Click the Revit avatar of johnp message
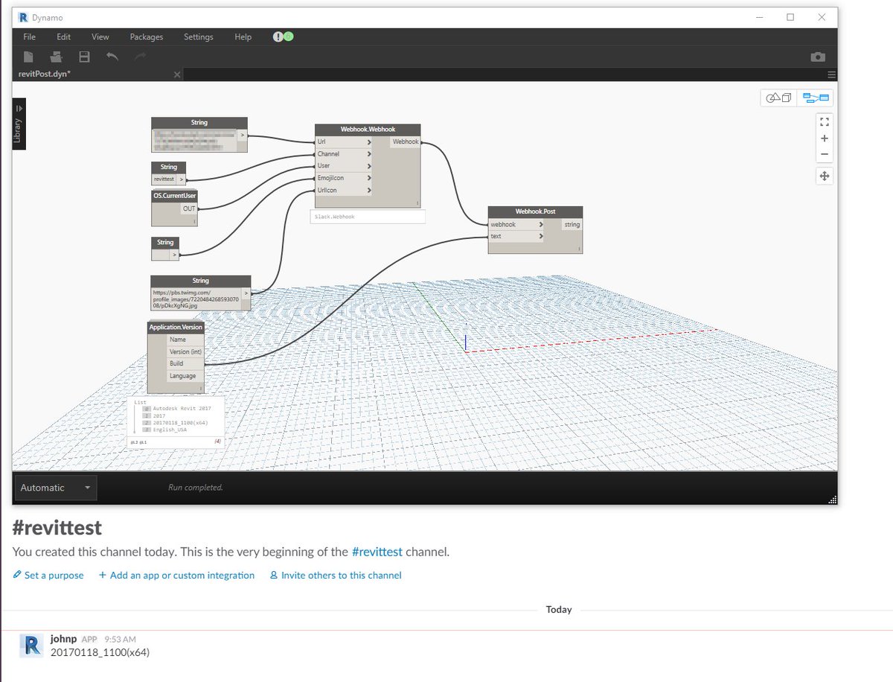893x682 pixels. pyautogui.click(x=30, y=646)
